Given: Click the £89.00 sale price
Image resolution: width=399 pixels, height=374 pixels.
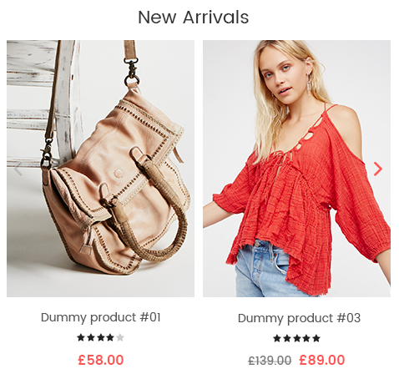Looking at the screenshot, I should (322, 360).
